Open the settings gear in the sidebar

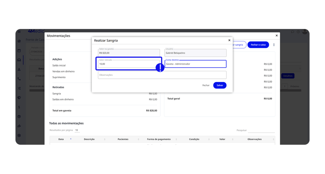[19, 135]
